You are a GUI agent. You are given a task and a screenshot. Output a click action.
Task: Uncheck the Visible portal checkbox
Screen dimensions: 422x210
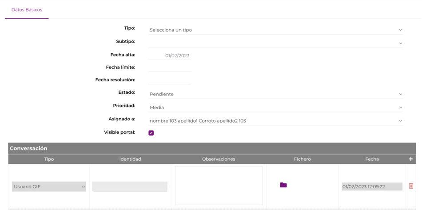coord(151,133)
